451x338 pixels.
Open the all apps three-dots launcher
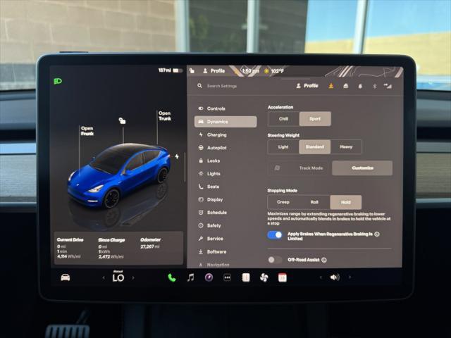[x=227, y=277]
